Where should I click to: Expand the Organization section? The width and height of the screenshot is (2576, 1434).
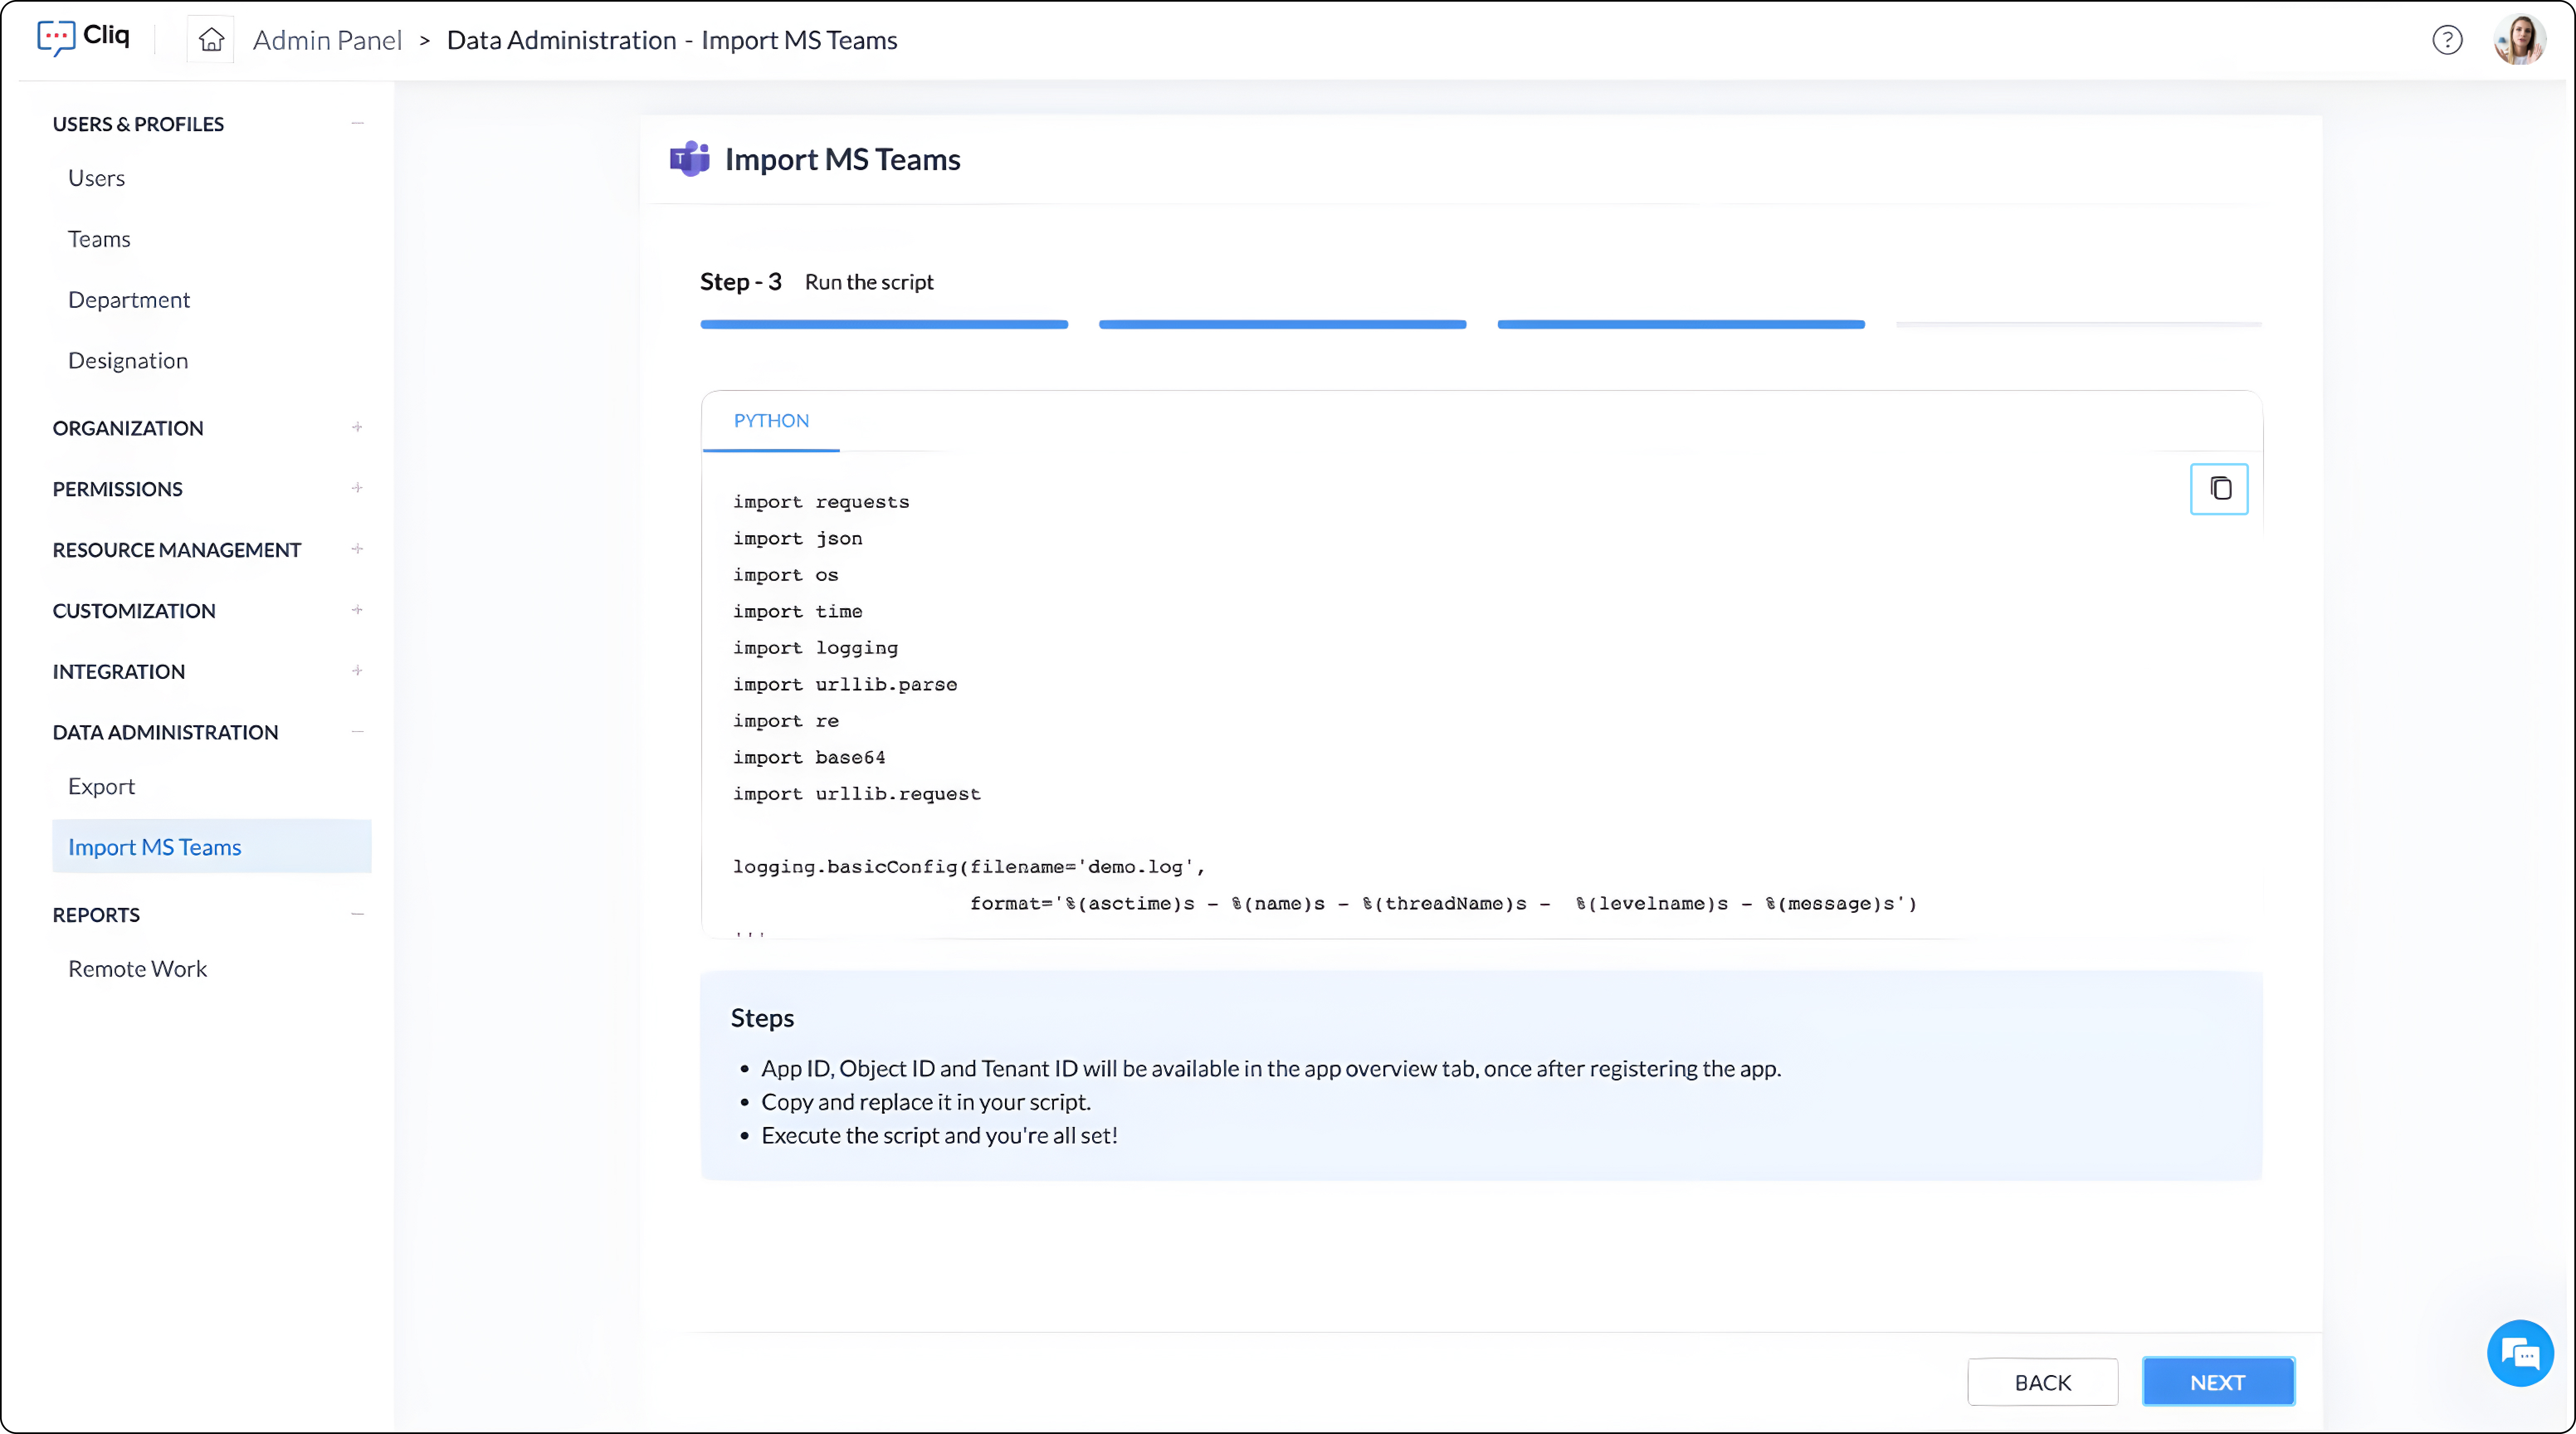pyautogui.click(x=357, y=427)
